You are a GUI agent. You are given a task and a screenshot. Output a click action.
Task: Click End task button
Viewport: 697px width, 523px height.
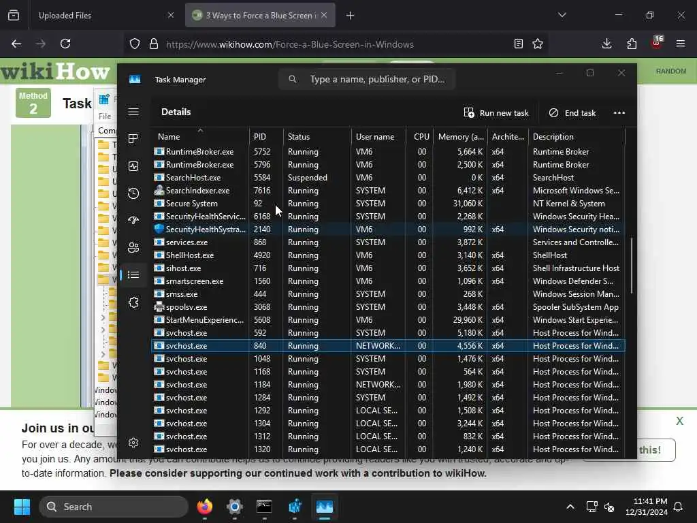point(572,113)
